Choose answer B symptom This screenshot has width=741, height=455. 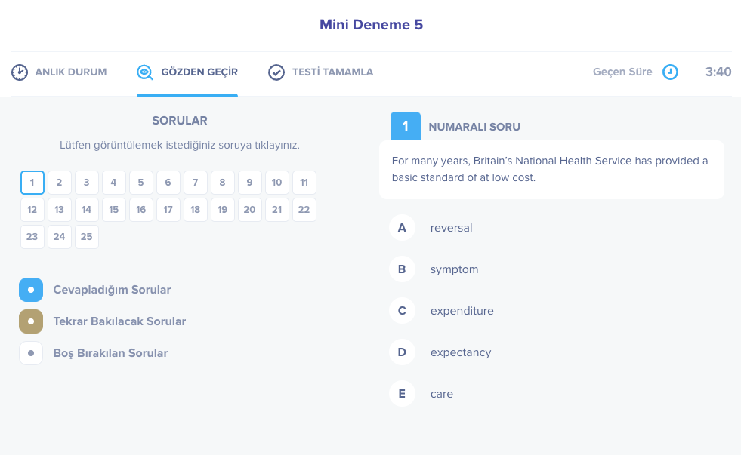(403, 269)
